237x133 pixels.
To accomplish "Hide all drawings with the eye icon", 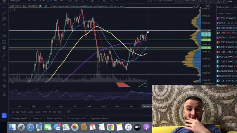I will coord(4,86).
